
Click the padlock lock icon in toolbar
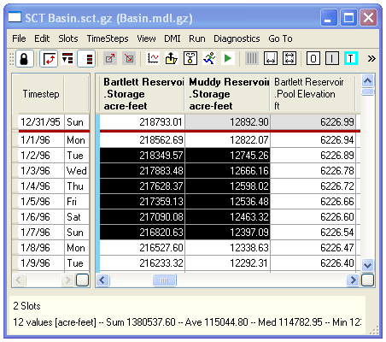(25, 59)
